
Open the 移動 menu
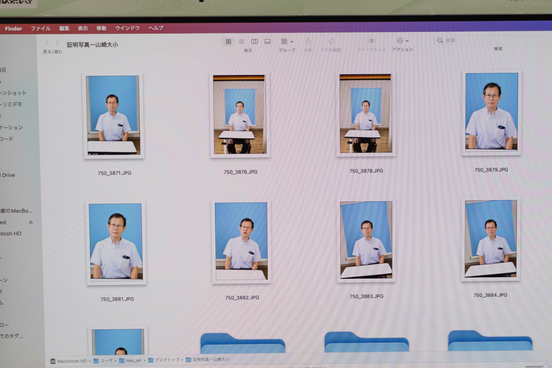coord(101,28)
